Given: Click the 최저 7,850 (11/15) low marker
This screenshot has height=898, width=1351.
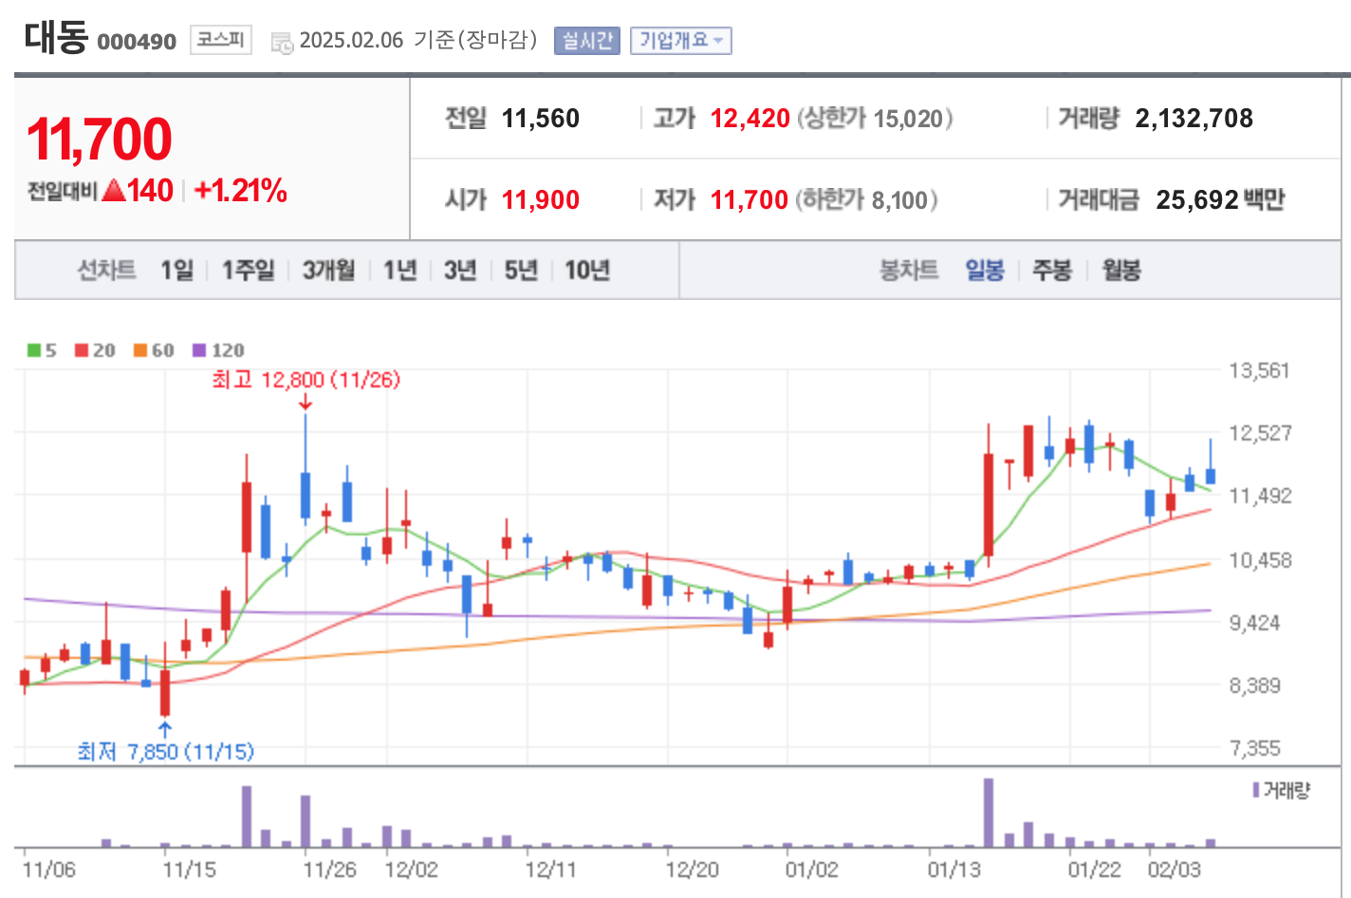Looking at the screenshot, I should tap(165, 752).
